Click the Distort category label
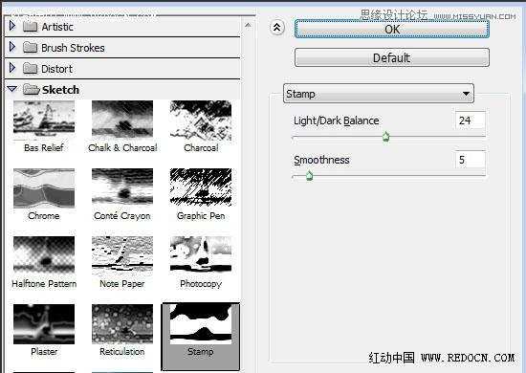The height and width of the screenshot is (373, 526). (x=56, y=69)
